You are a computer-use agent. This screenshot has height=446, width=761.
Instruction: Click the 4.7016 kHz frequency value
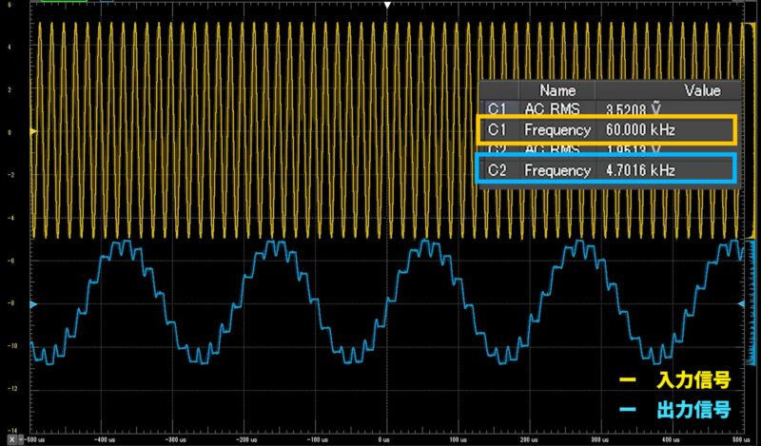(639, 170)
